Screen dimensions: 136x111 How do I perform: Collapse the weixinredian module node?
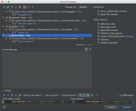[x=3, y=36]
